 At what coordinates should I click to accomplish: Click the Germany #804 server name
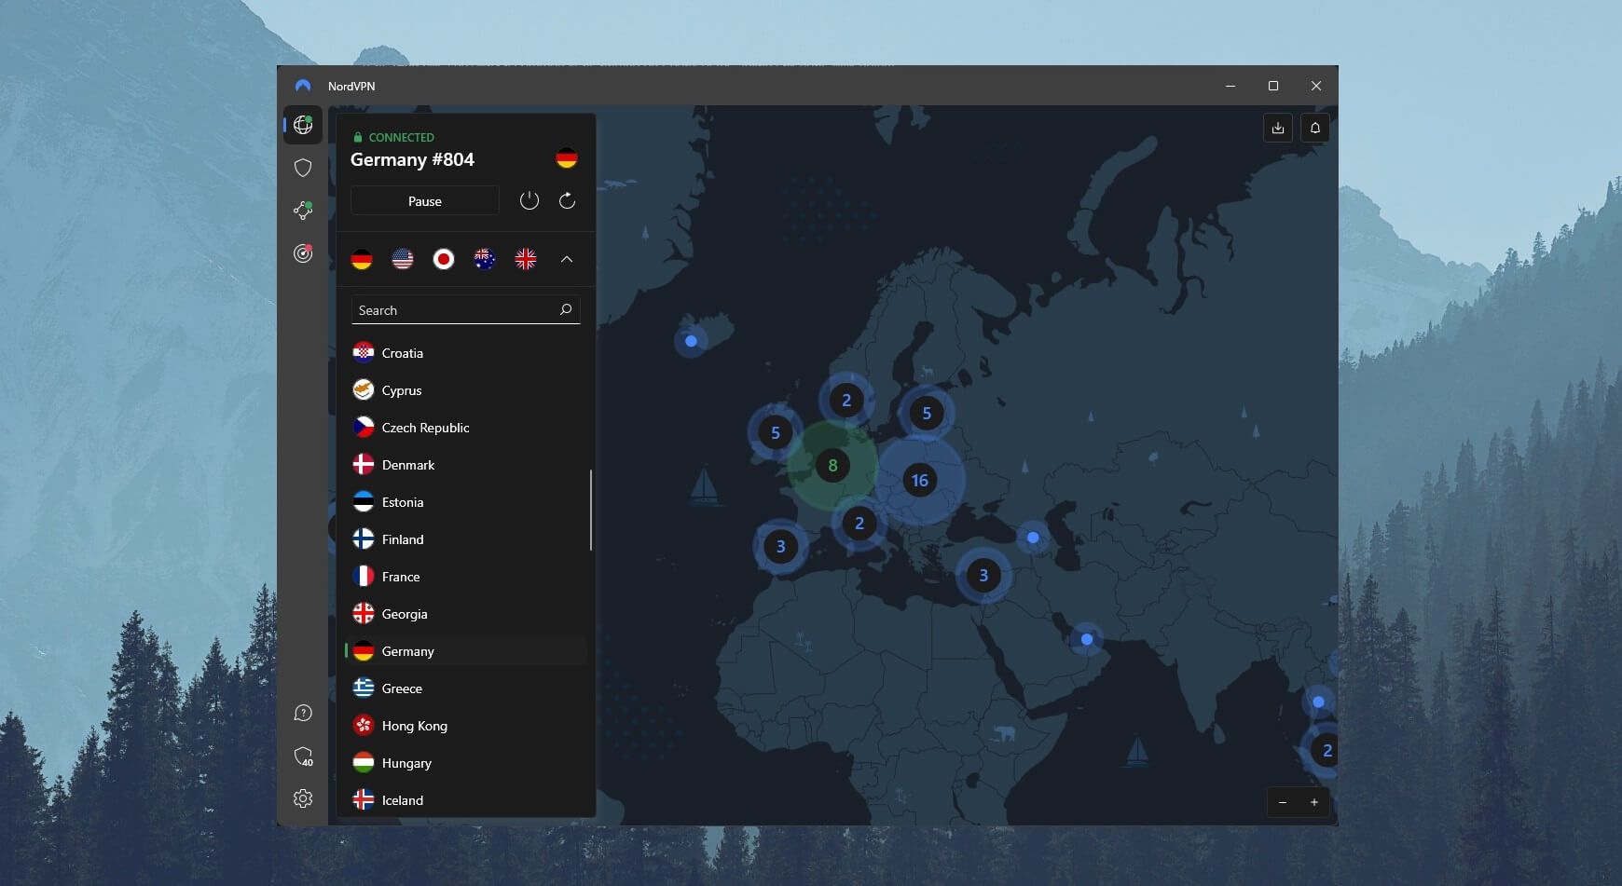coord(412,159)
